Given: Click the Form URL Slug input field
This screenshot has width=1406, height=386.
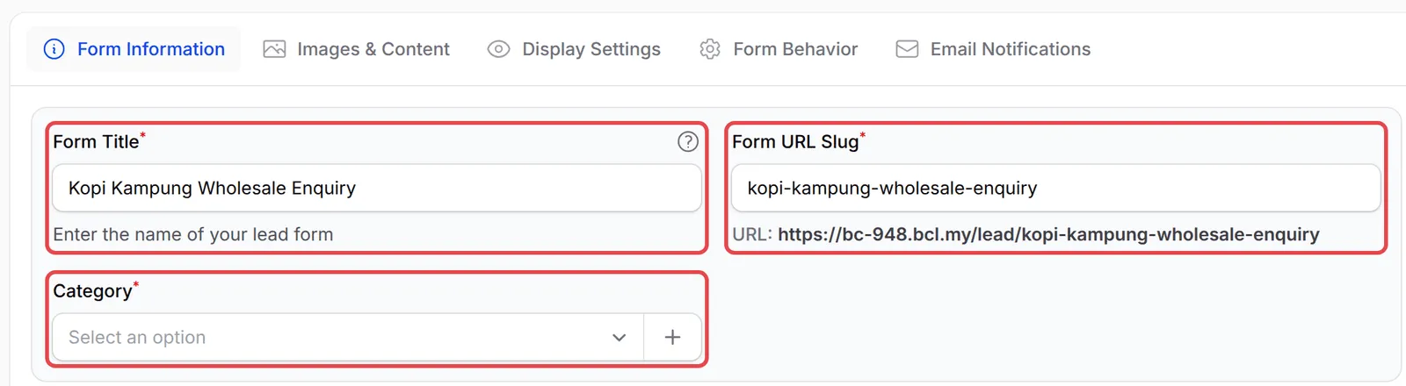Looking at the screenshot, I should (x=1055, y=188).
